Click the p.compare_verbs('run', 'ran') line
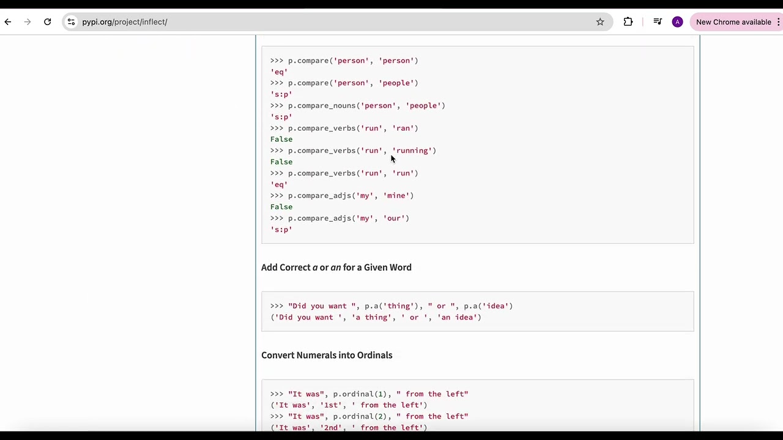 (344, 128)
